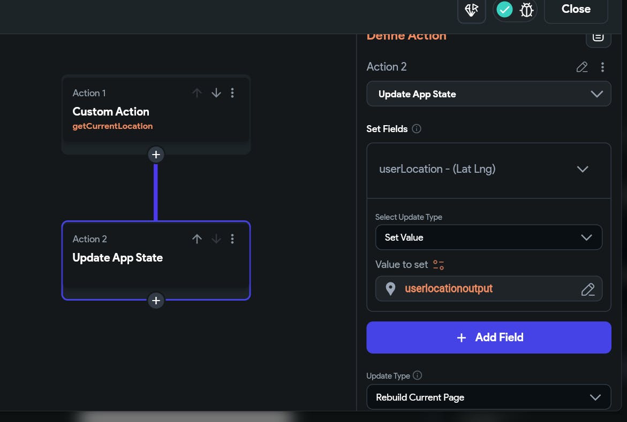Open Action 2 options in right panel

(602, 67)
